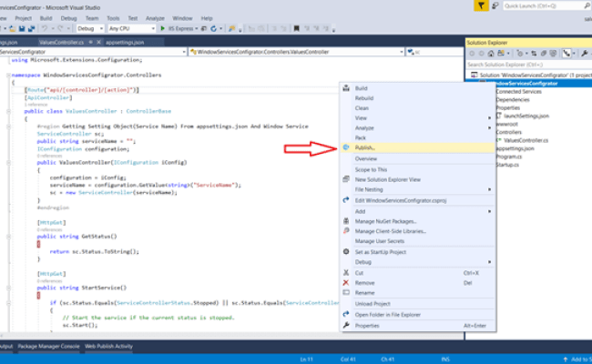592x364 pixels.
Task: Switch Solution and Folder views icon
Action: point(501,54)
